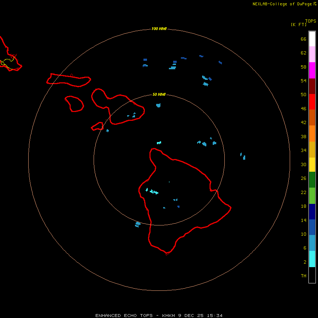Image resolution: width=318 pixels, height=318 pixels.
Task: Click the '50' legend value label
Action: [x=304, y=95]
